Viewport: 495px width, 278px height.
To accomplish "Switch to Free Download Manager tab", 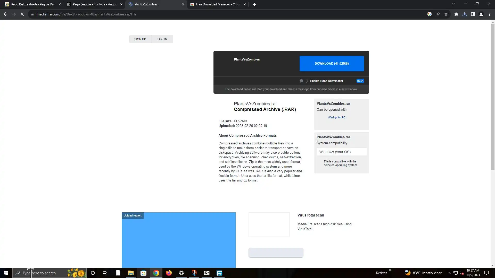I will coord(217,4).
